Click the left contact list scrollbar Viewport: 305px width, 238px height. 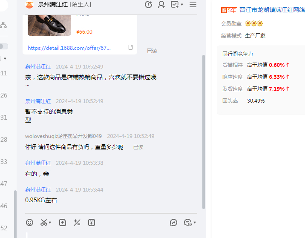15,214
